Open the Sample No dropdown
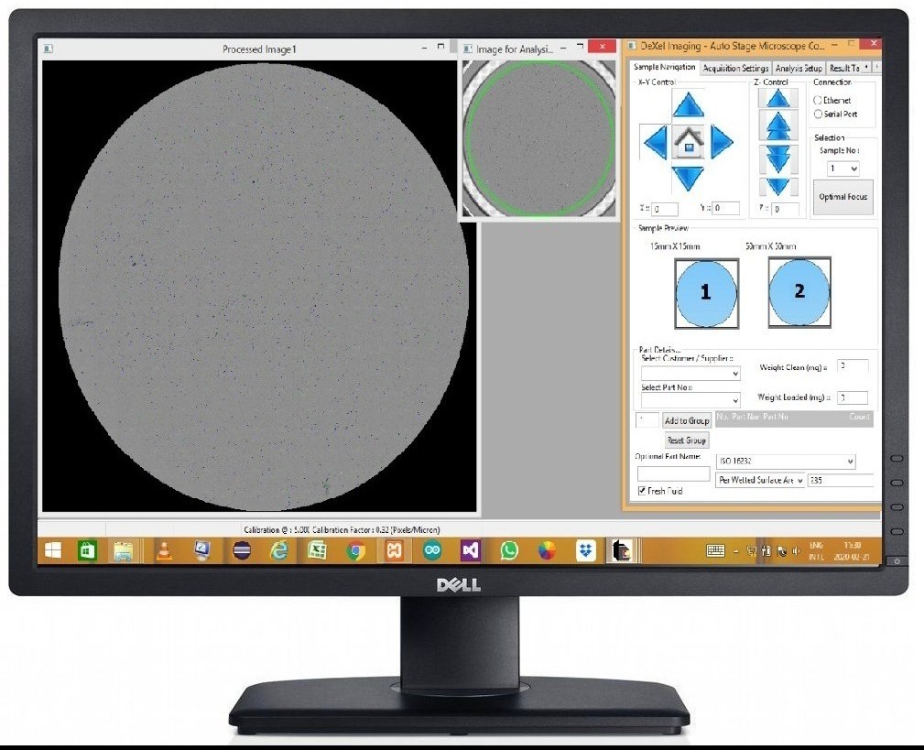924x750 pixels. 842,168
